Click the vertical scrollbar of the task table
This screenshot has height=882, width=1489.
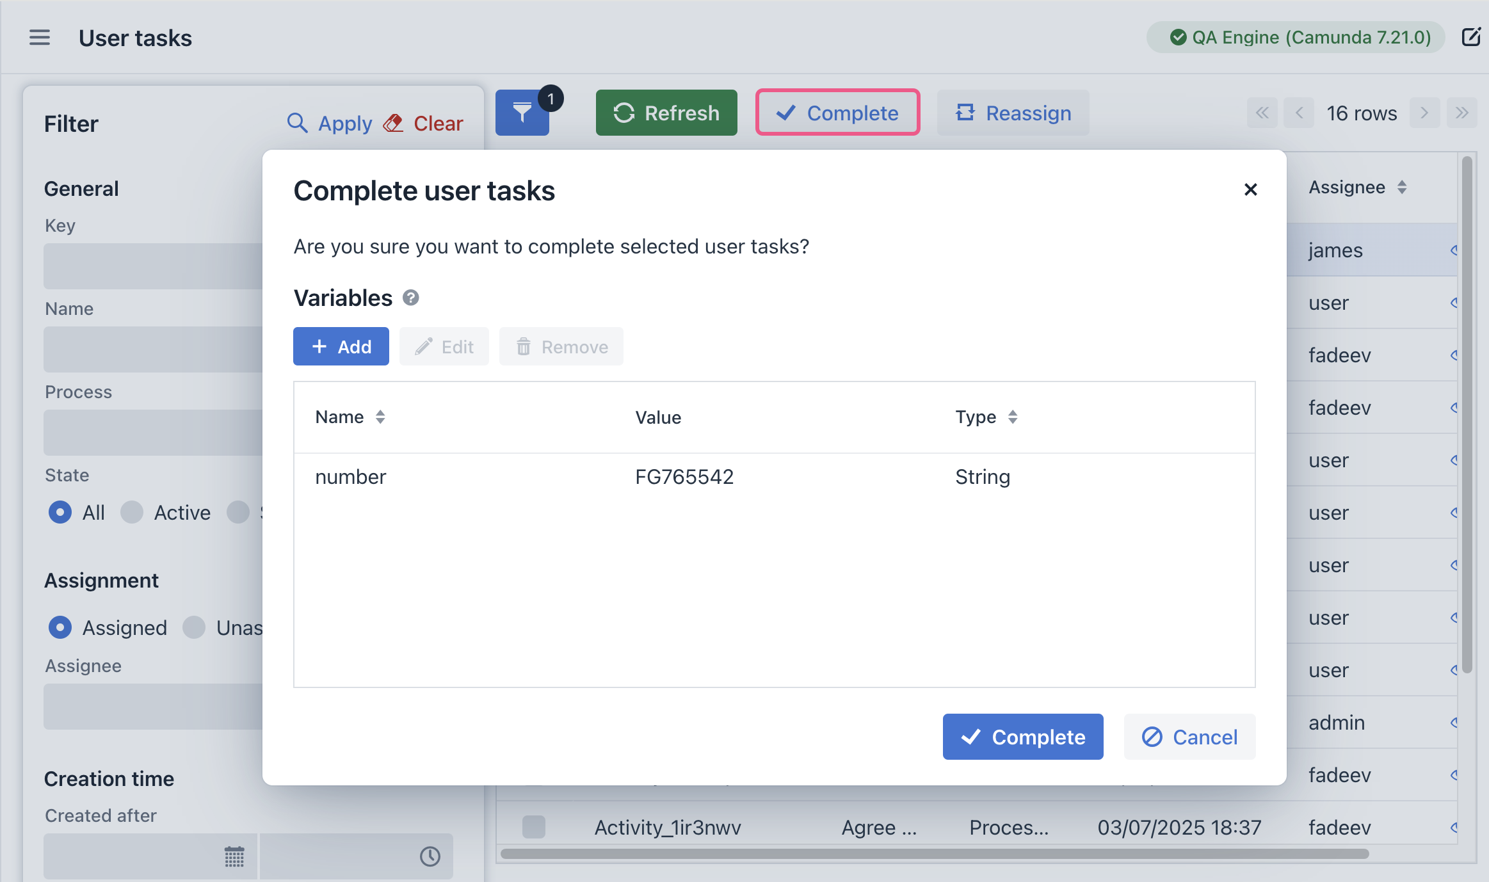pos(1467,415)
